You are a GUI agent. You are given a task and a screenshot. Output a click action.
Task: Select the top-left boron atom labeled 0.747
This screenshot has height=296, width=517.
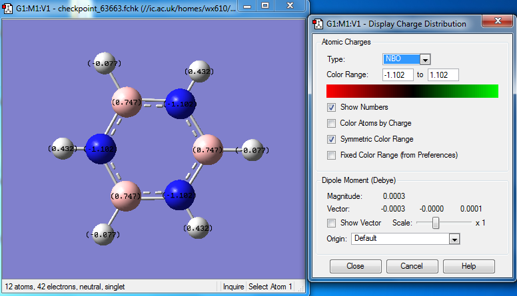coord(127,102)
